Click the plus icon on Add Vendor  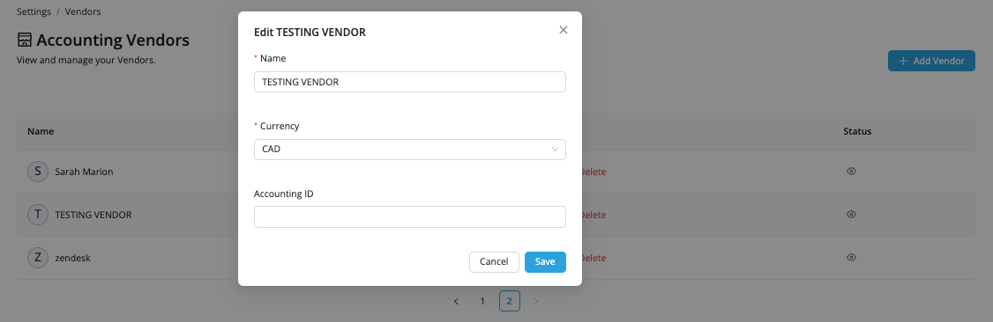coord(904,62)
